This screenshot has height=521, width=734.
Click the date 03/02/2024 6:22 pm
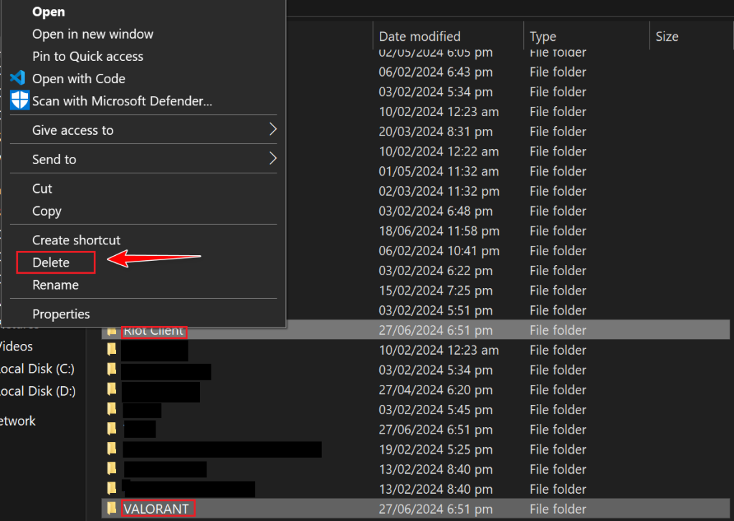tap(435, 271)
